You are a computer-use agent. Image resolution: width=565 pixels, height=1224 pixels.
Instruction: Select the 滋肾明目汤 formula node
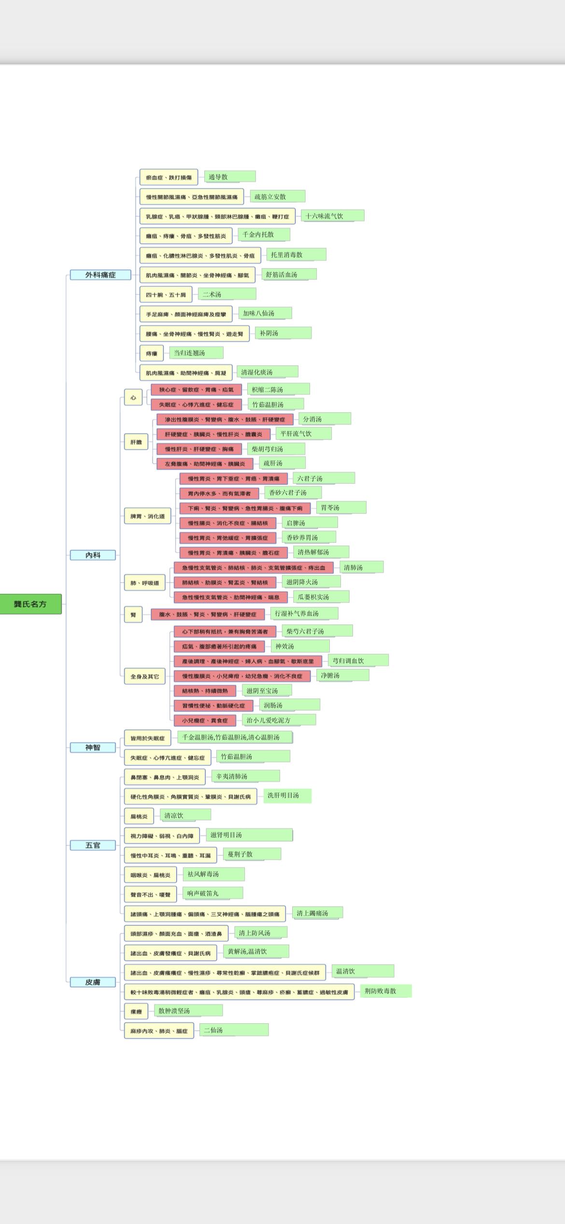pyautogui.click(x=249, y=834)
